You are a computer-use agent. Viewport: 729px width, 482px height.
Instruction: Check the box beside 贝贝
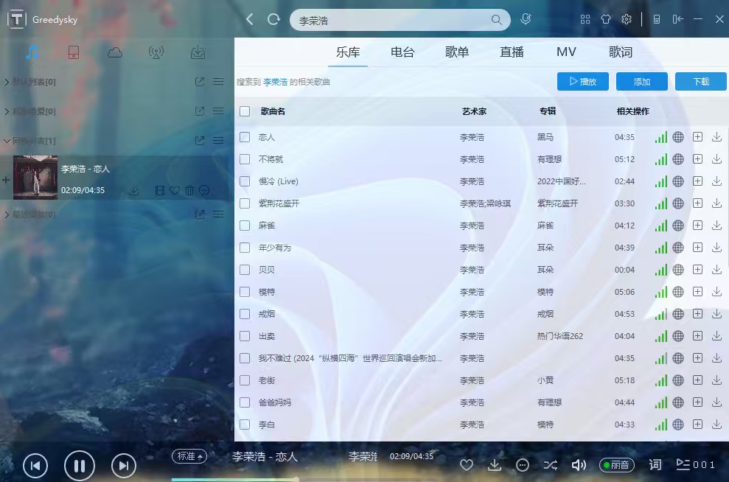pos(245,270)
